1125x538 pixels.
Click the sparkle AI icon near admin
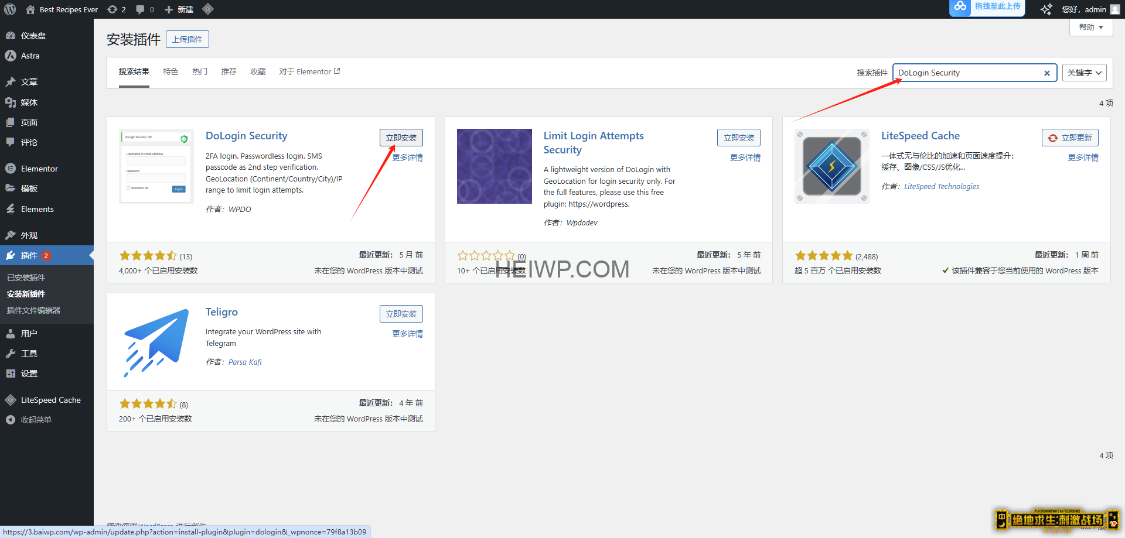click(x=1046, y=9)
